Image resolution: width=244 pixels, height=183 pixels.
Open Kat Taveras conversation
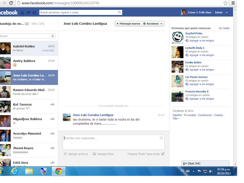(x=29, y=107)
